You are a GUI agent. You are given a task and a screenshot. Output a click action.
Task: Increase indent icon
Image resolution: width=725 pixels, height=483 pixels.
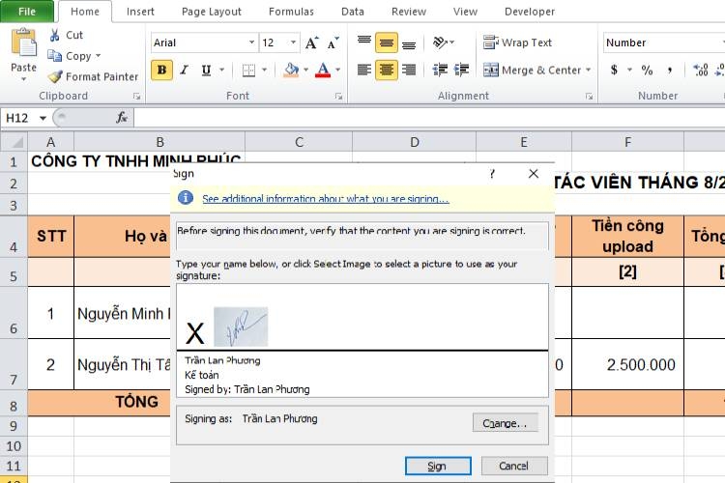coord(461,71)
